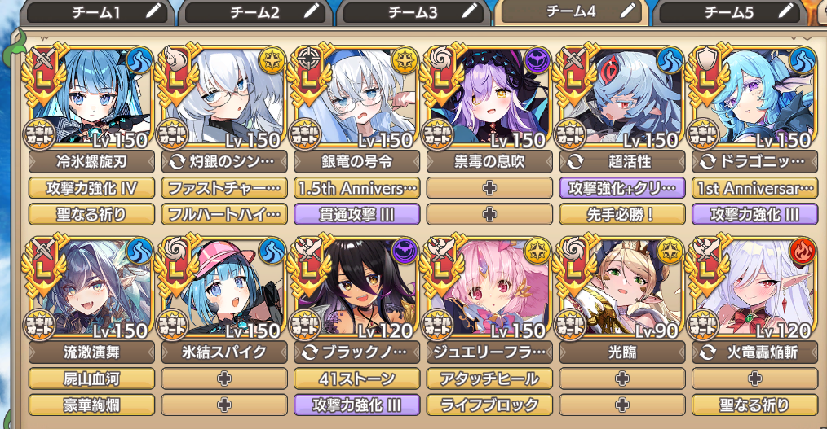Switch to チーム5 tab
This screenshot has height=429, width=827.
pos(729,12)
